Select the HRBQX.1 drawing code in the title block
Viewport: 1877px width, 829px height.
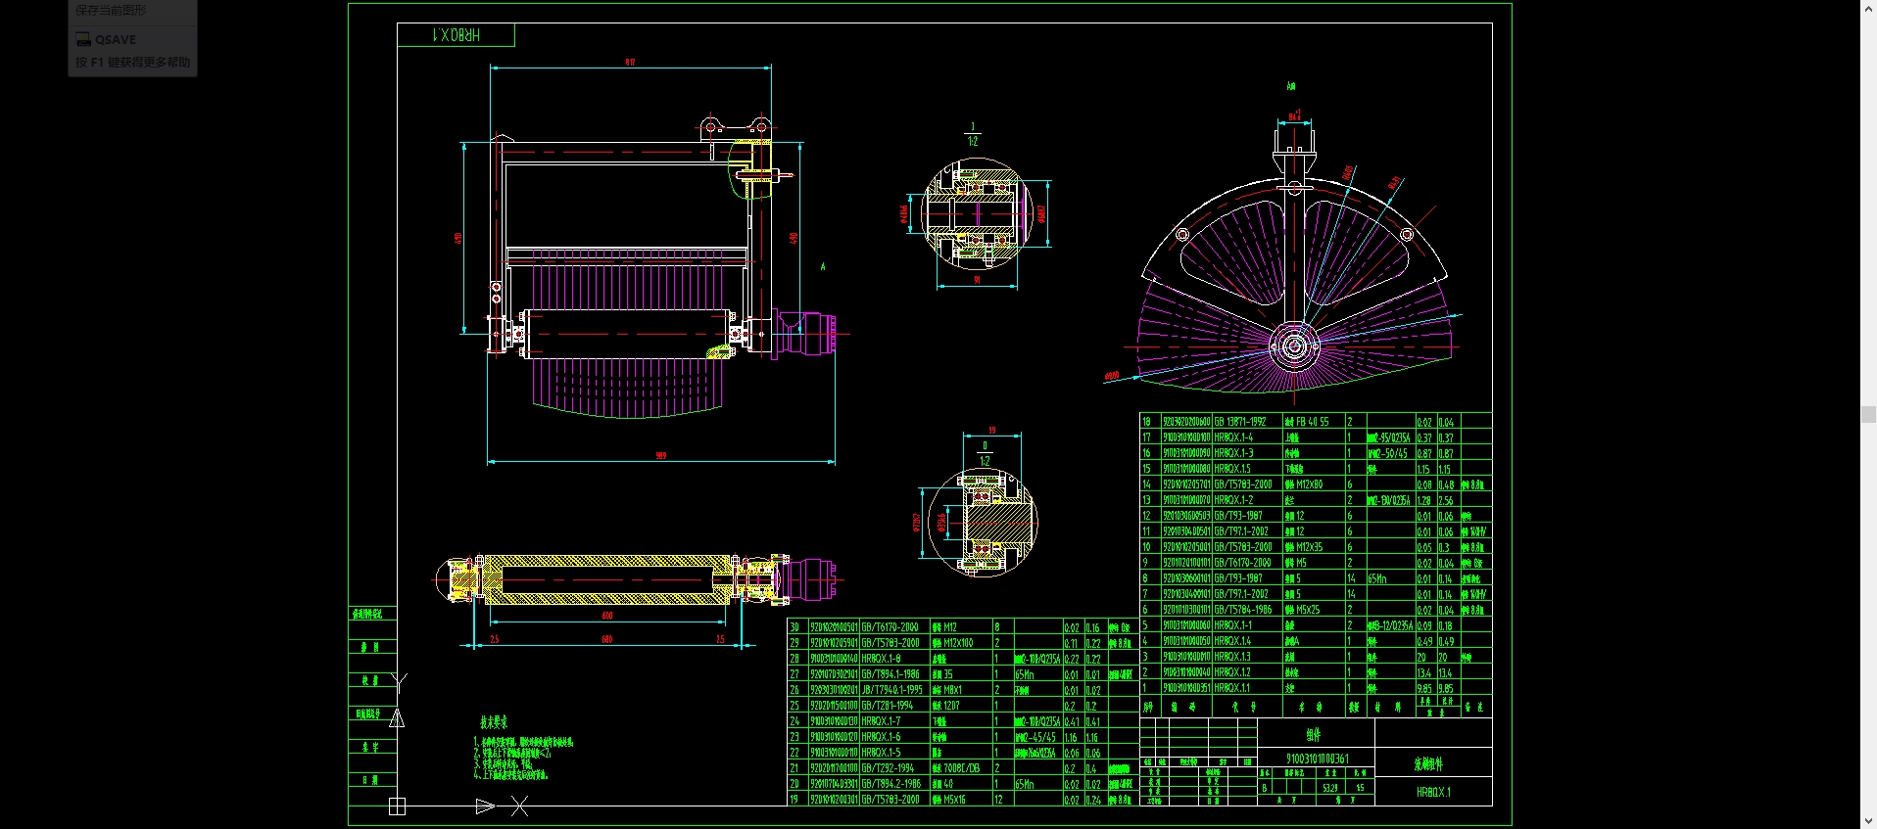click(1433, 792)
